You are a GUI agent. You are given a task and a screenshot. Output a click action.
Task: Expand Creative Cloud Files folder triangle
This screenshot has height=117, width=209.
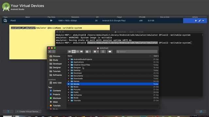pyautogui.click(x=69, y=65)
